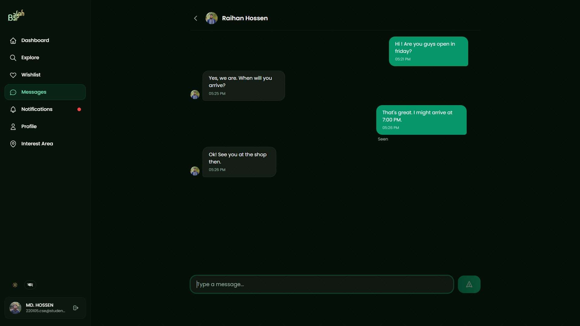Click MD. HOSSEN's account avatar
This screenshot has width=580, height=326.
click(x=15, y=308)
